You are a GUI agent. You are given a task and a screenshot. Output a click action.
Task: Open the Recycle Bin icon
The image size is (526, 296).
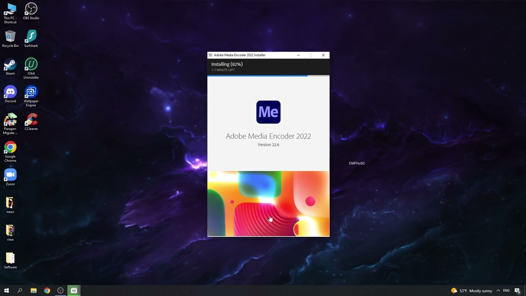(x=10, y=39)
